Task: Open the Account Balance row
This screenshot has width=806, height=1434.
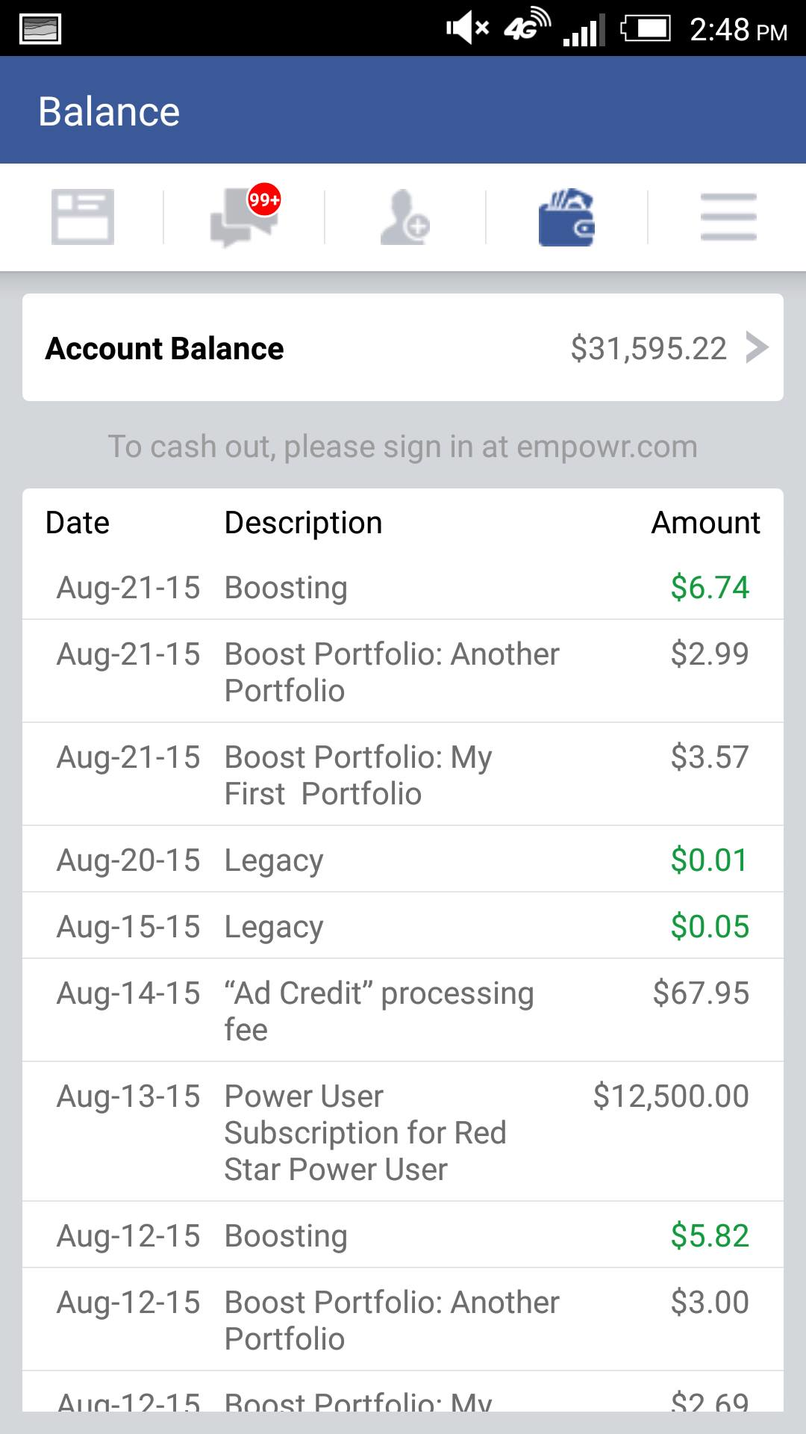Action: coord(299,348)
